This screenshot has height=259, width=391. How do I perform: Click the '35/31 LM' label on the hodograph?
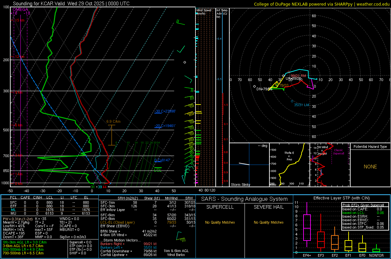[x=302, y=105]
